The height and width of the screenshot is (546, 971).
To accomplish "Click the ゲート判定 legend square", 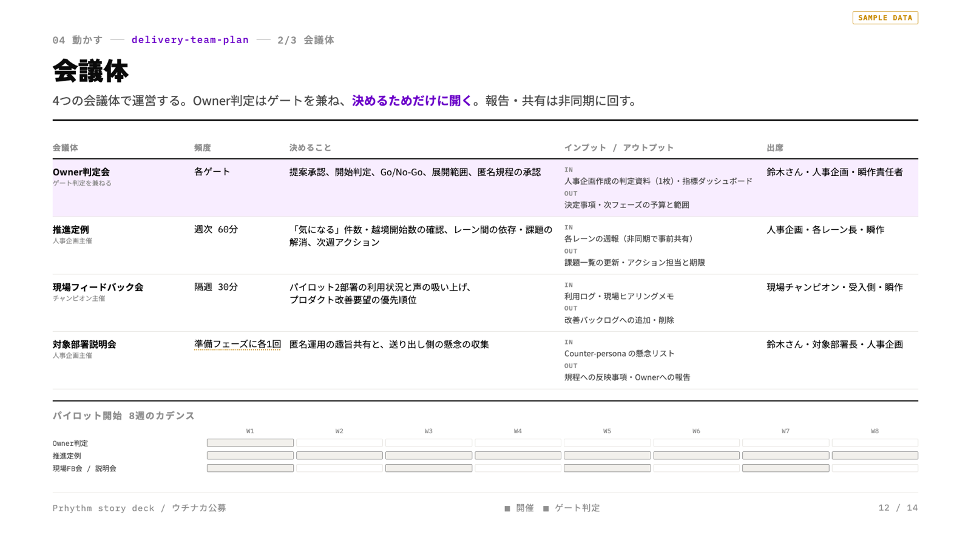I will [x=546, y=508].
